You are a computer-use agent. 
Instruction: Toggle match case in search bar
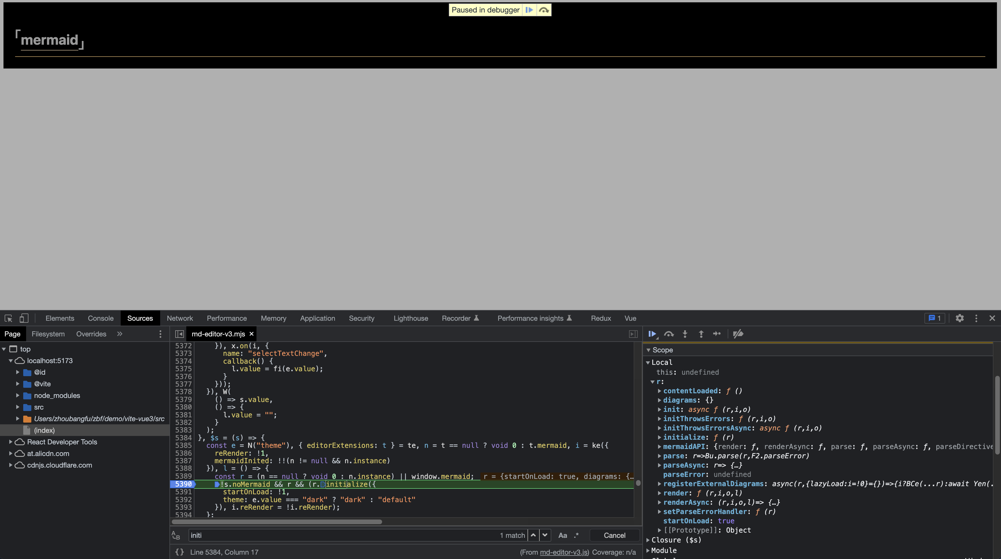563,535
